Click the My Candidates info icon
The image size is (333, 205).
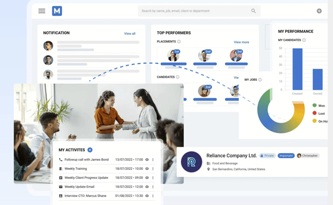pyautogui.click(x=304, y=40)
